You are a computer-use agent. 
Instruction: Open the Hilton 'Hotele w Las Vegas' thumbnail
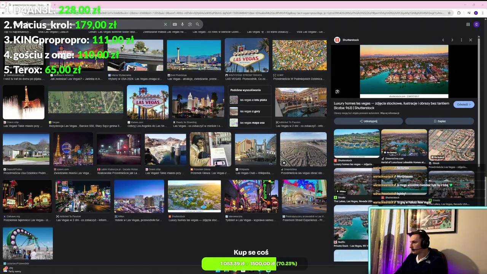click(139, 196)
